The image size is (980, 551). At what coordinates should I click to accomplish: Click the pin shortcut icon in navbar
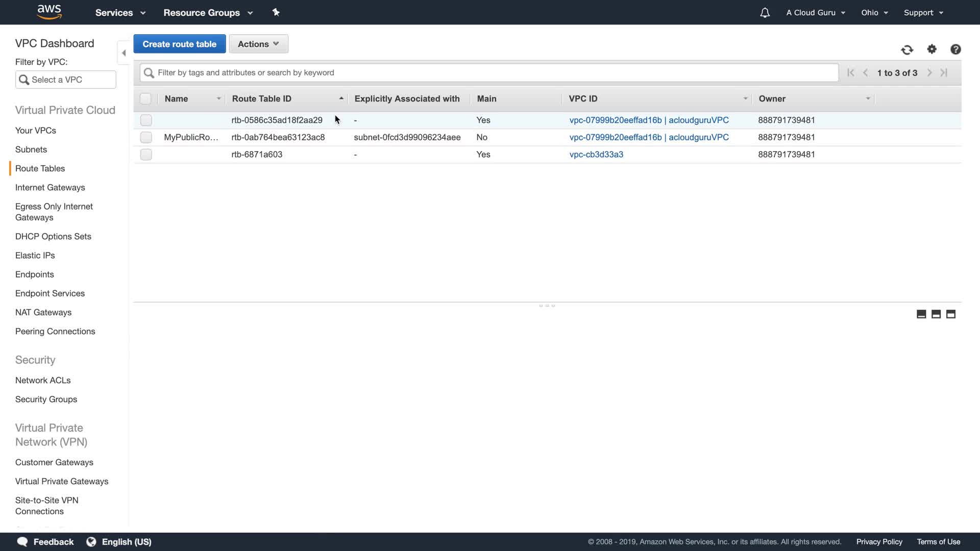pos(276,12)
